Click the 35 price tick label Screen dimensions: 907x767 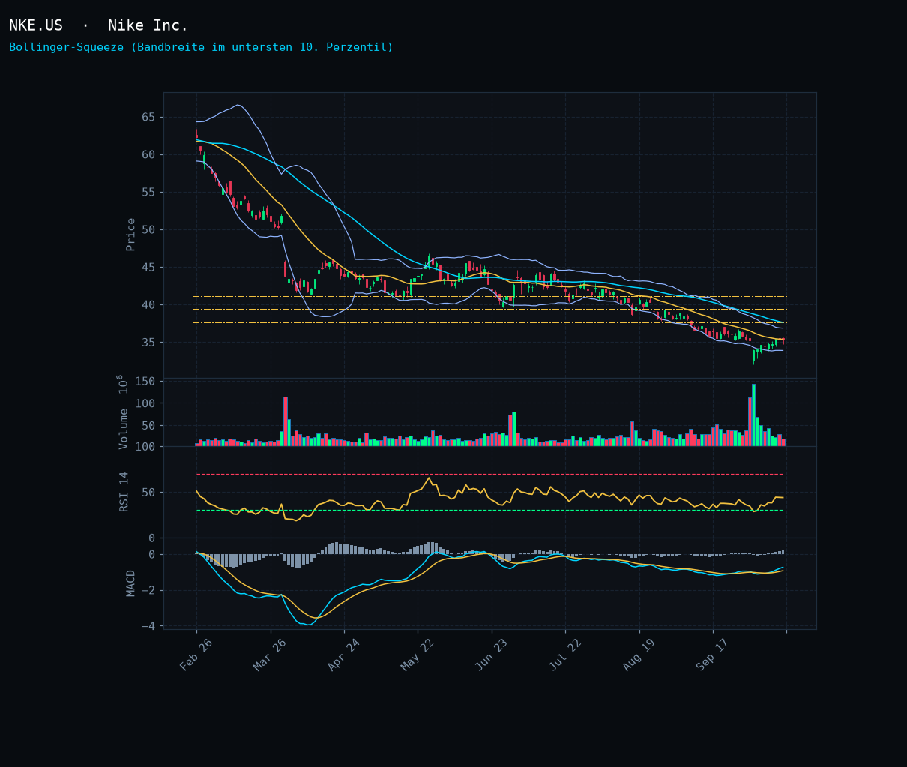click(x=148, y=342)
